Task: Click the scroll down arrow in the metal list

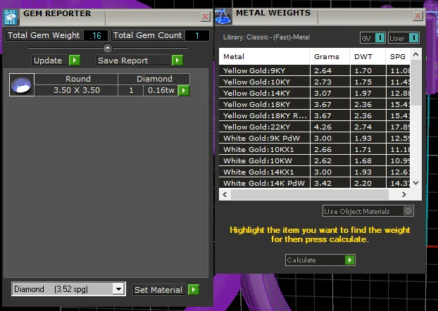Action: click(x=415, y=183)
